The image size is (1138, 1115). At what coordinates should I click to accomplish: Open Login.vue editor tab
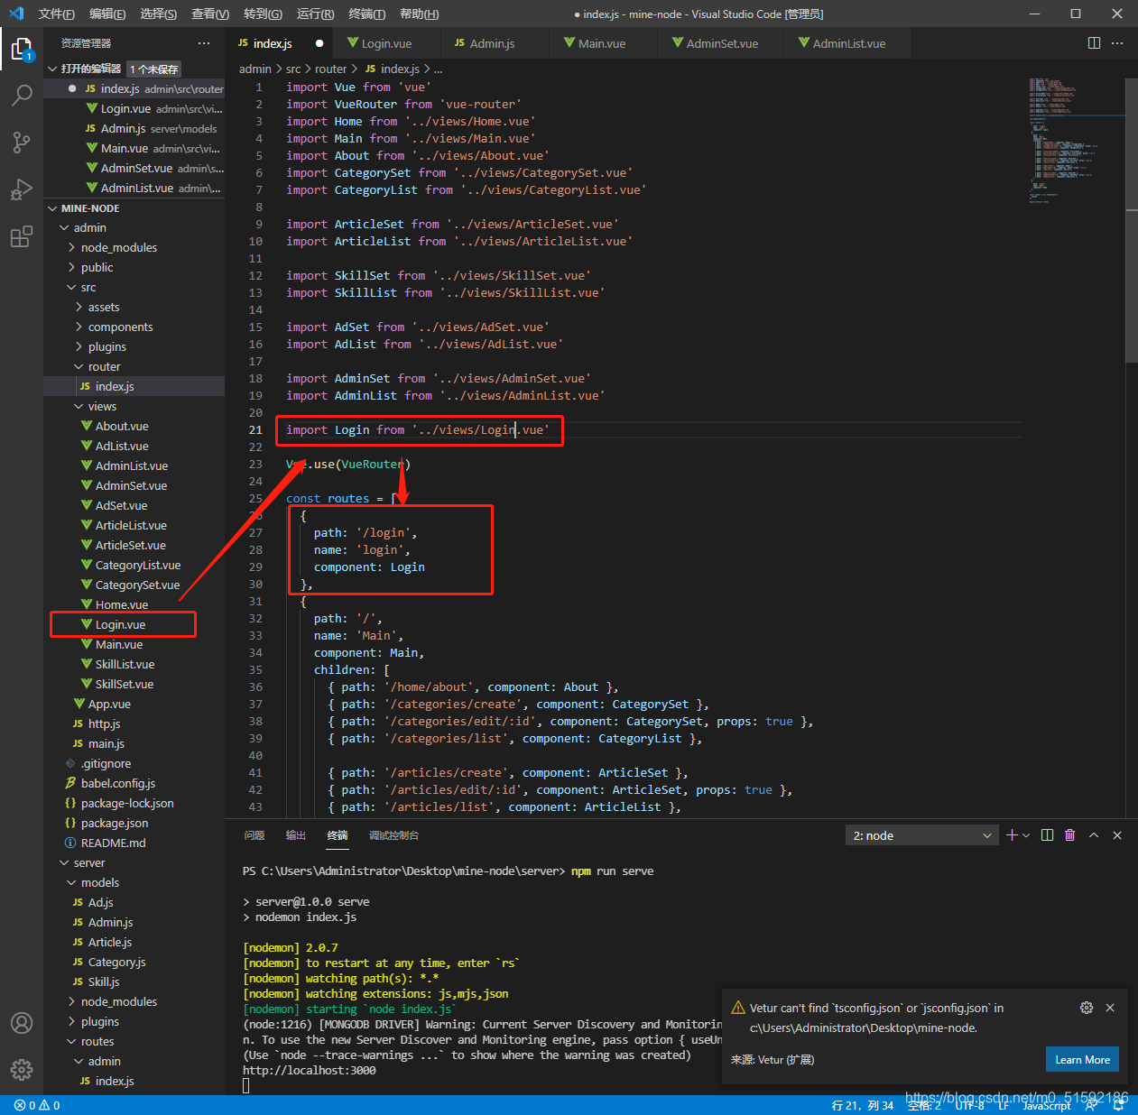coord(386,43)
